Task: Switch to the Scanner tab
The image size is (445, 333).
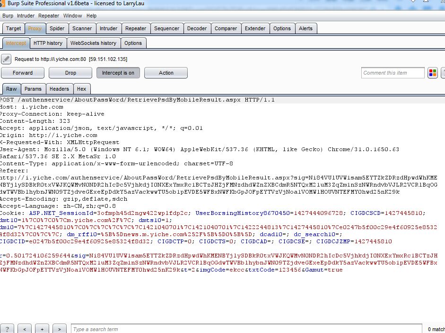Action: click(x=82, y=28)
